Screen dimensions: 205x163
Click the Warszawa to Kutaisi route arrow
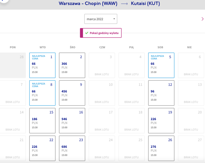(124, 4)
